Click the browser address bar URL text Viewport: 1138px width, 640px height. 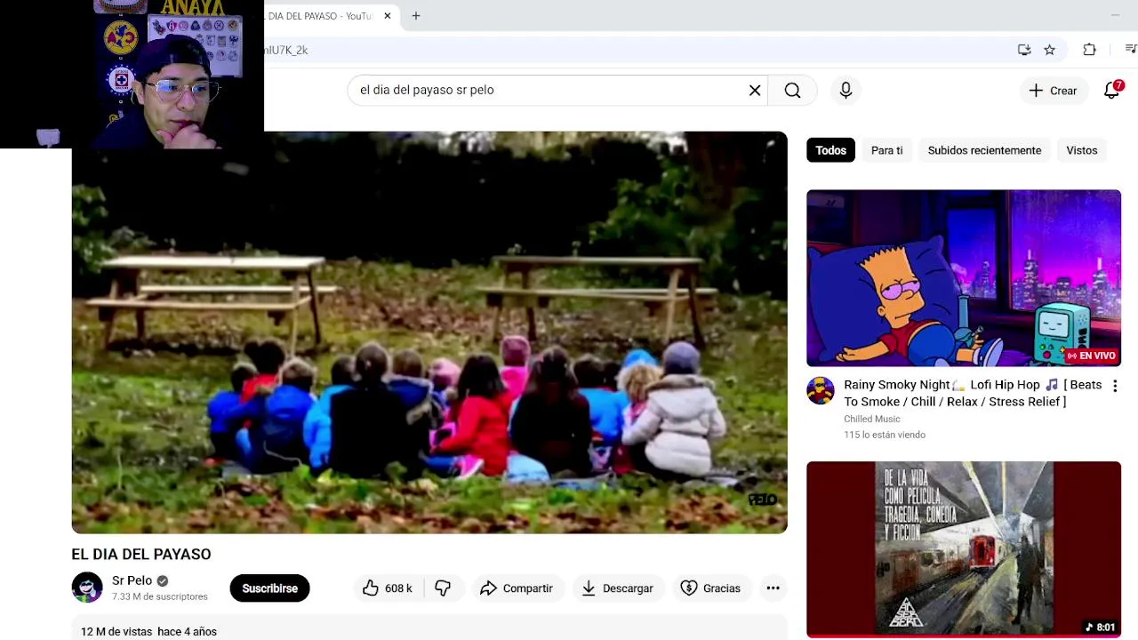click(x=286, y=50)
